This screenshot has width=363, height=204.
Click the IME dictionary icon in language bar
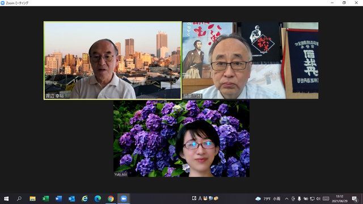click(x=210, y=198)
